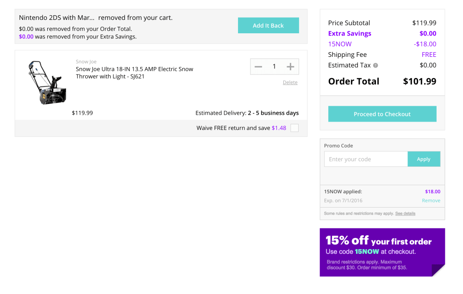Remove the applied 15NOW promo code
The height and width of the screenshot is (294, 463).
pyautogui.click(x=431, y=201)
